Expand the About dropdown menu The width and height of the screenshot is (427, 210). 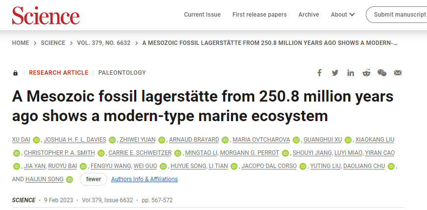pos(342,15)
